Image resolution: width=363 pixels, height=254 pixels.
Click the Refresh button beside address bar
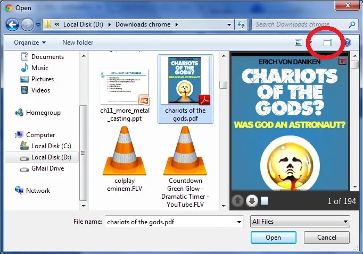tap(241, 24)
